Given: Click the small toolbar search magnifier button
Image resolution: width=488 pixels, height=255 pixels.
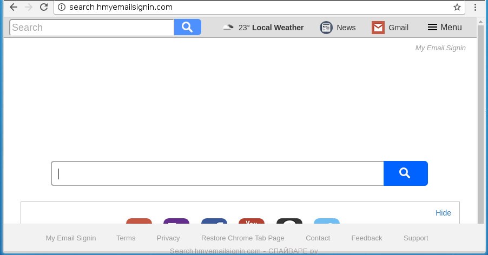Looking at the screenshot, I should 187,27.
